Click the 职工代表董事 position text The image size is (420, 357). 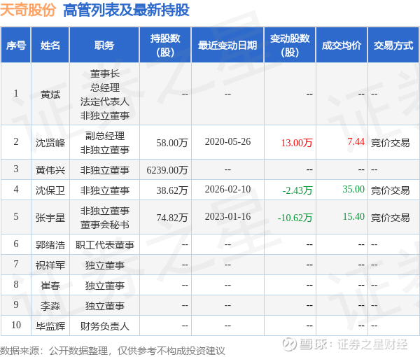click(105, 245)
